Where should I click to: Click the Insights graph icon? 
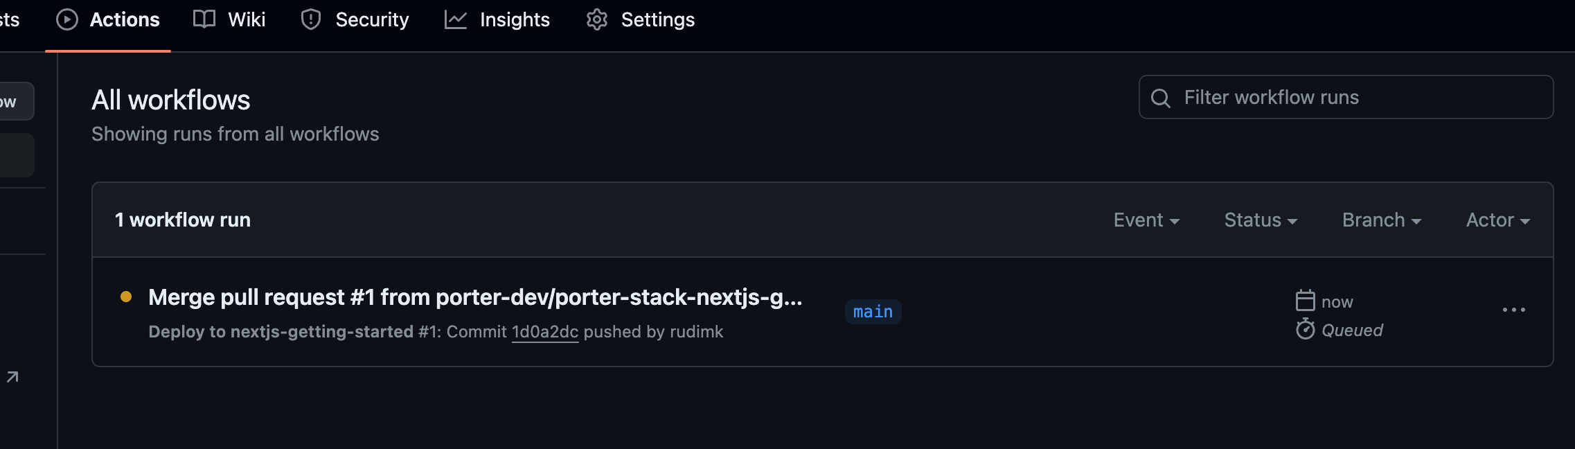[x=455, y=19]
